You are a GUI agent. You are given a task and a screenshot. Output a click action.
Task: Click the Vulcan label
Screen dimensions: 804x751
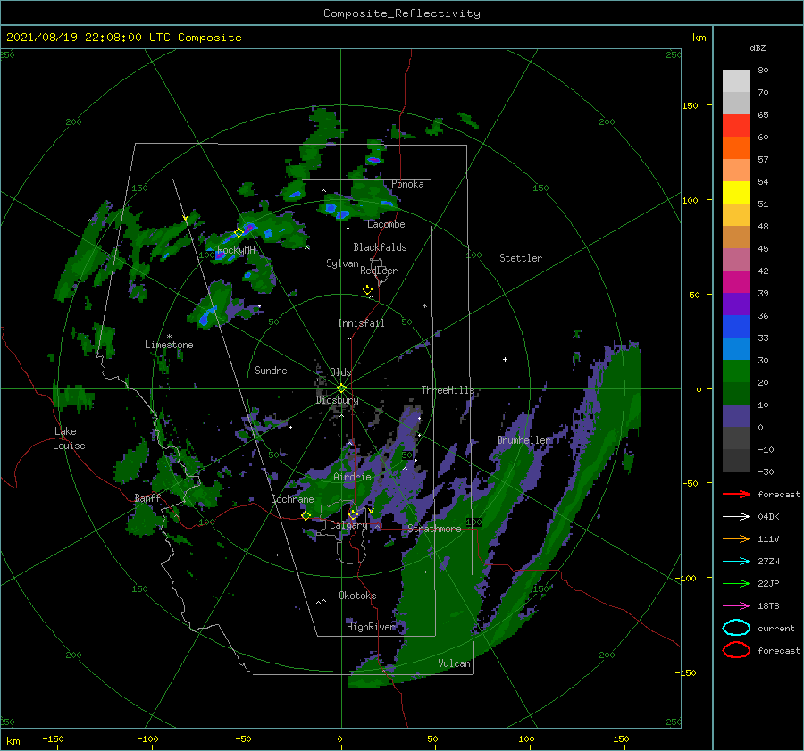[454, 663]
